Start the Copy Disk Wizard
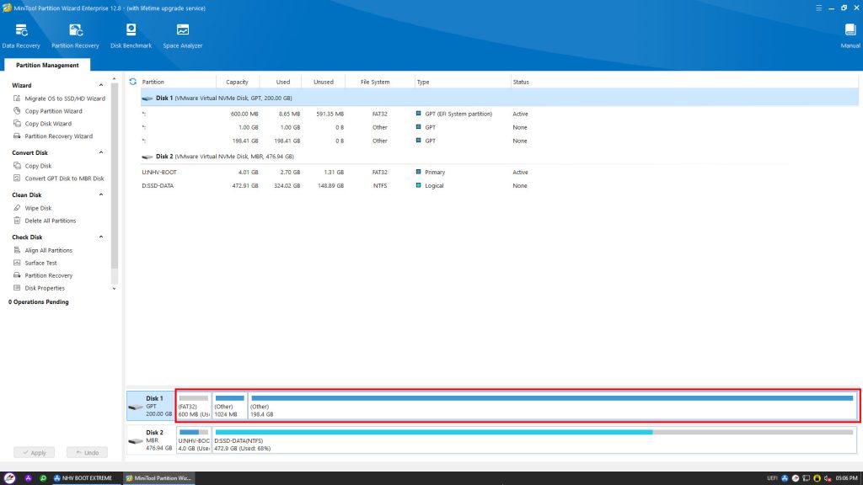Image resolution: width=863 pixels, height=485 pixels. (42, 124)
